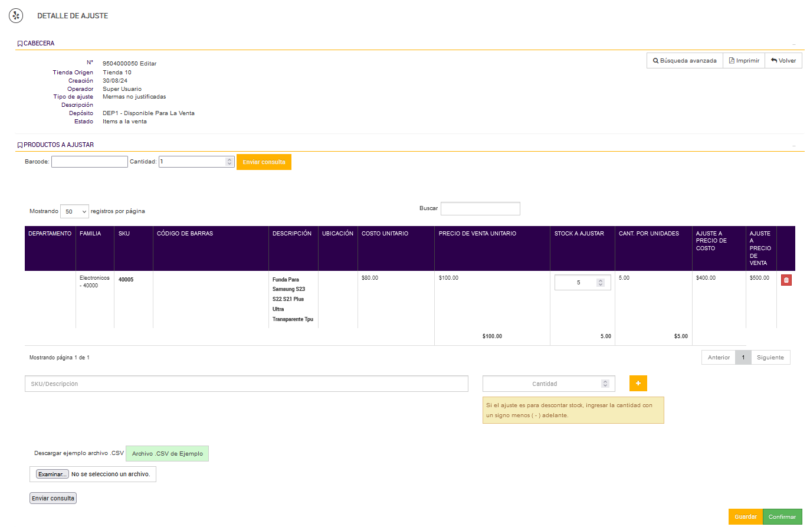The image size is (810, 527).
Task: Sort table by Costo Unitario column
Action: pyautogui.click(x=385, y=234)
